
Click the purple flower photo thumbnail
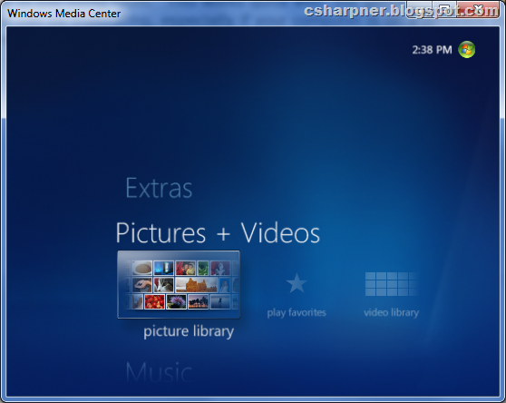pos(176,301)
